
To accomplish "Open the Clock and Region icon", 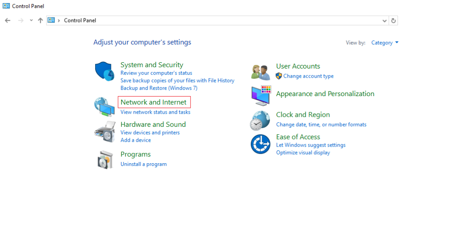I will 260,120.
